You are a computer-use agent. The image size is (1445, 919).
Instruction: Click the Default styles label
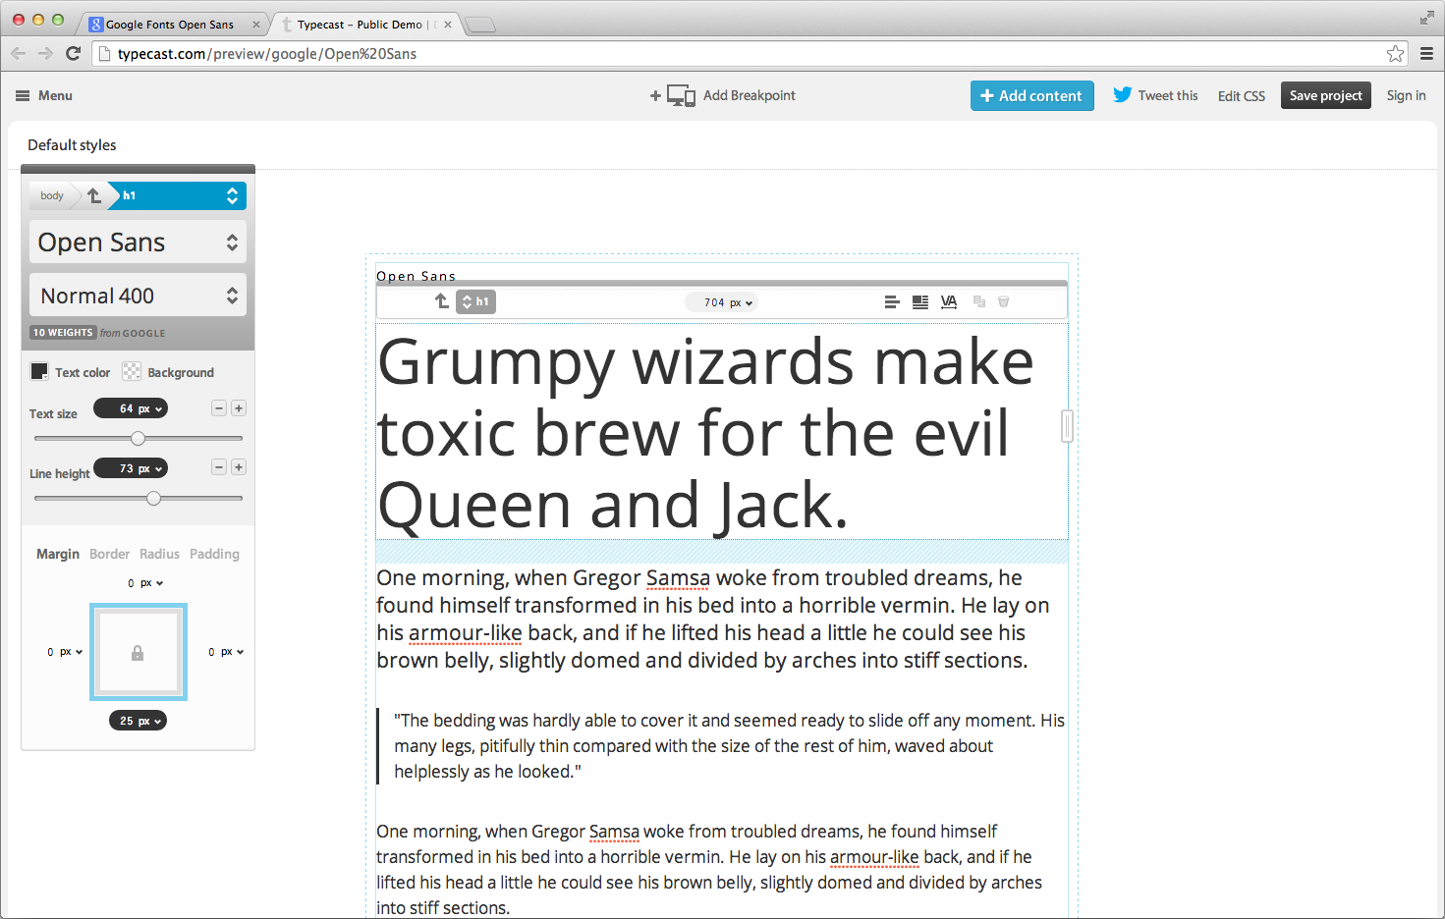click(x=72, y=145)
